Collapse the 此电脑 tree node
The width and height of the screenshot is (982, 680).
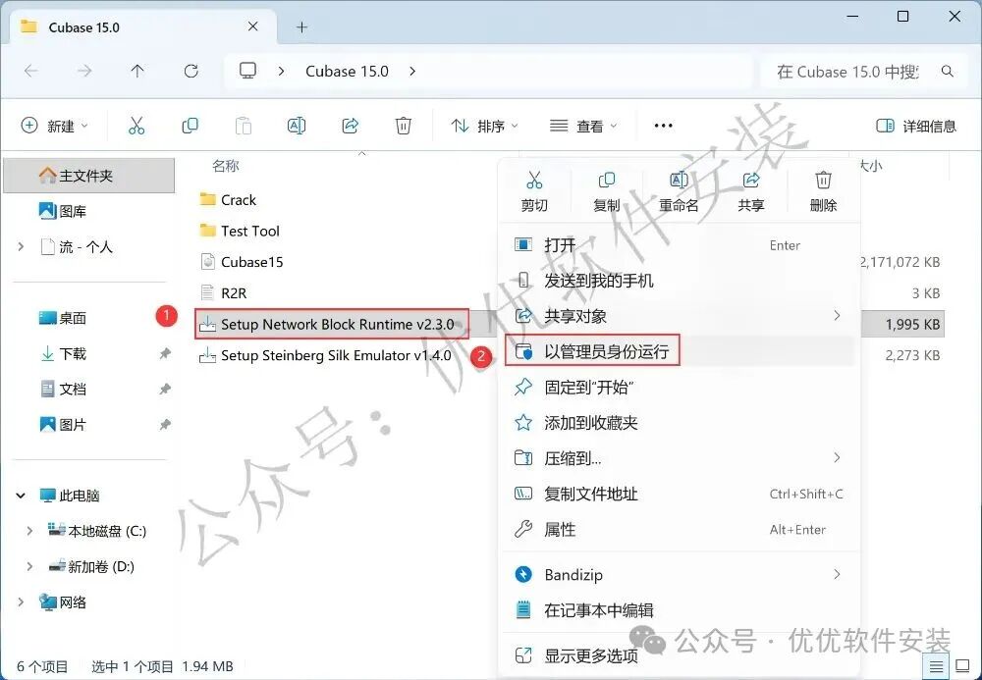coord(21,496)
